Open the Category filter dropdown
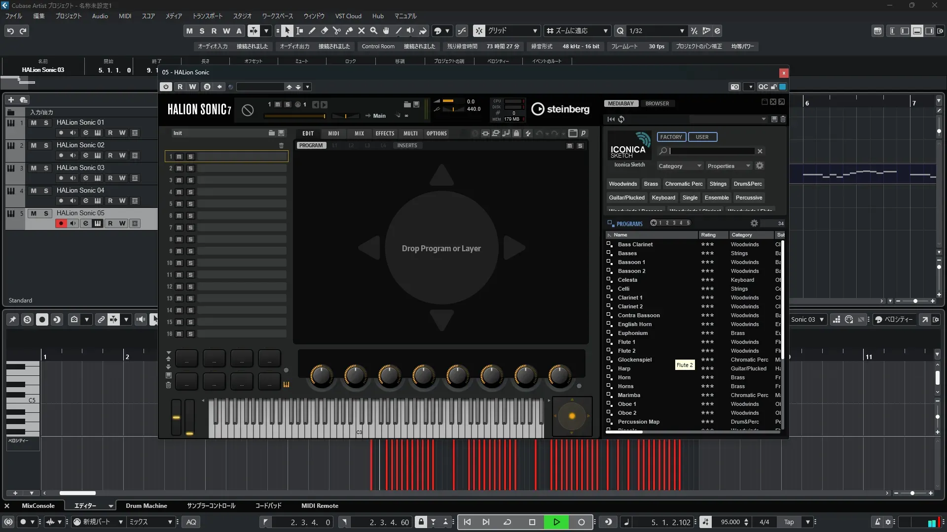The image size is (947, 532). 679,166
